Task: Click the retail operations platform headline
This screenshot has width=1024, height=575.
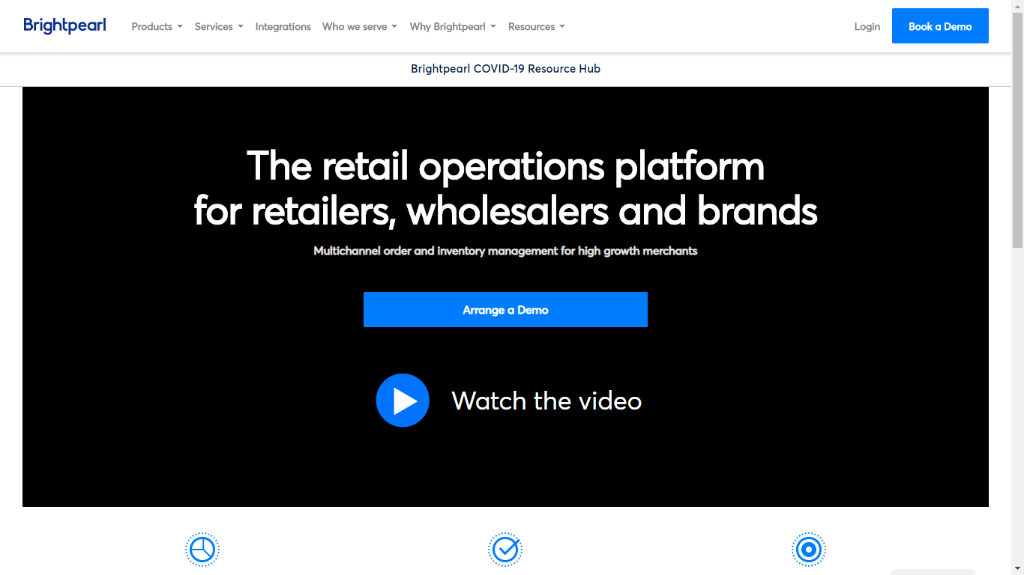Action: point(505,188)
